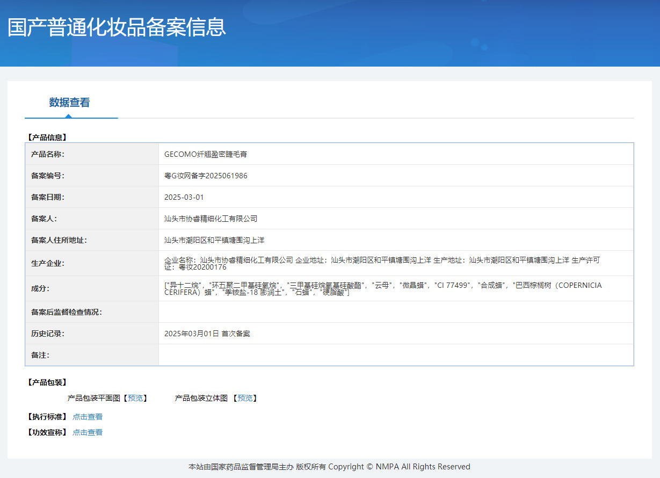Click the 产品名称: row label
The width and height of the screenshot is (660, 478).
pyautogui.click(x=48, y=154)
